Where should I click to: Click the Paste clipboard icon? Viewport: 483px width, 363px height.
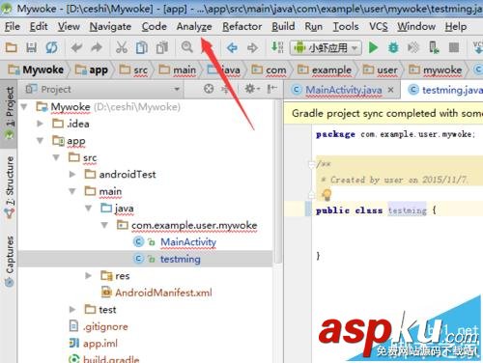tap(162, 47)
